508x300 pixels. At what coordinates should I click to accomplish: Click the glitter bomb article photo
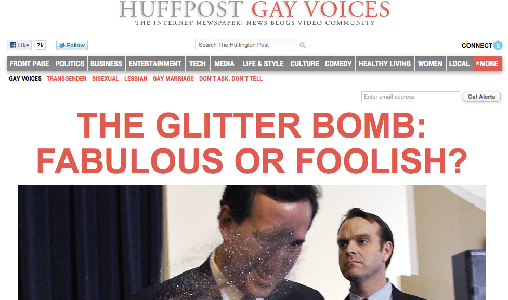pos(252,242)
